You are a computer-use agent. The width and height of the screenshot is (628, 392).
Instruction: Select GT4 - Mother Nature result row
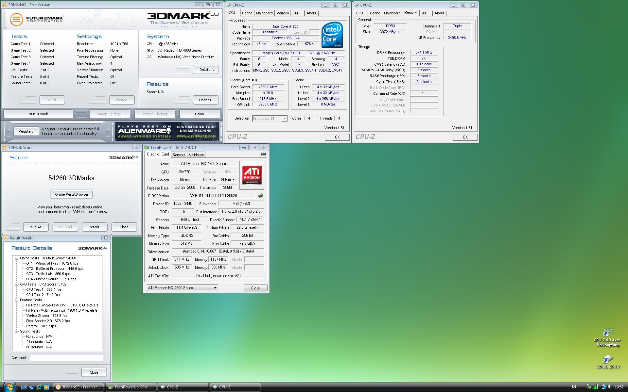point(51,279)
